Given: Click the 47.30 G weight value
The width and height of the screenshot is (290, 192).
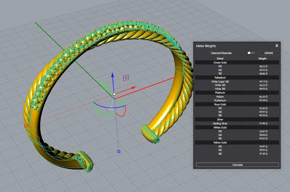Looking at the screenshot, I should [x=263, y=154].
